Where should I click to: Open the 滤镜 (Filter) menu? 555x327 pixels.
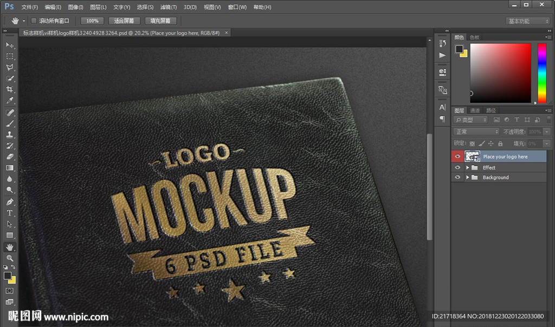point(169,7)
